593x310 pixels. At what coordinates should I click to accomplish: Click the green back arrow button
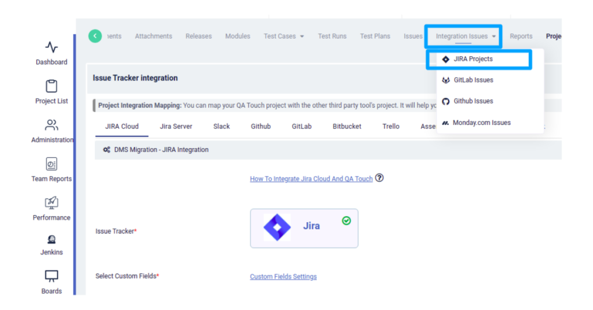(95, 36)
